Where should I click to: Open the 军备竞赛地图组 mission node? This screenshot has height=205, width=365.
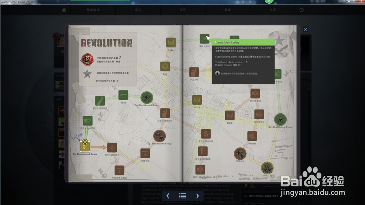click(x=119, y=171)
